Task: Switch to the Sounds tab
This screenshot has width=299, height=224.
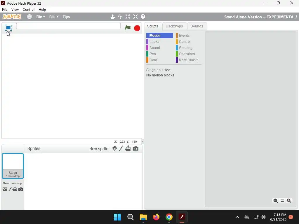Action: point(197,26)
